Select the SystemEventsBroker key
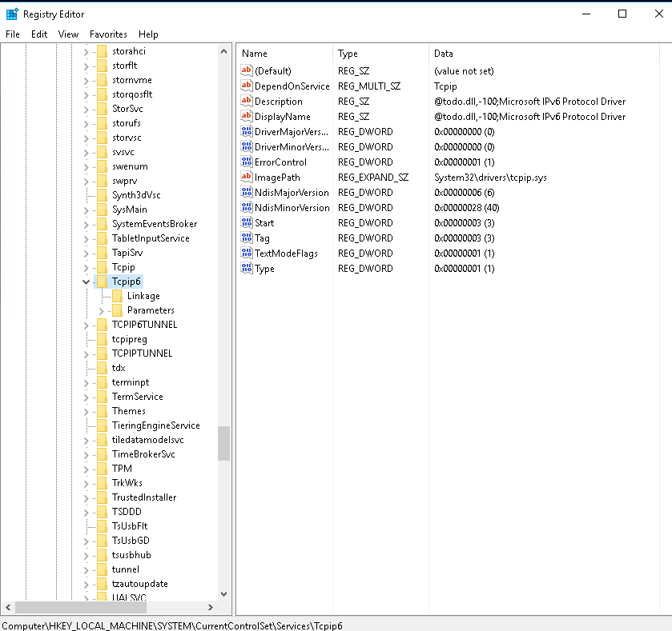The image size is (672, 631). 154,224
